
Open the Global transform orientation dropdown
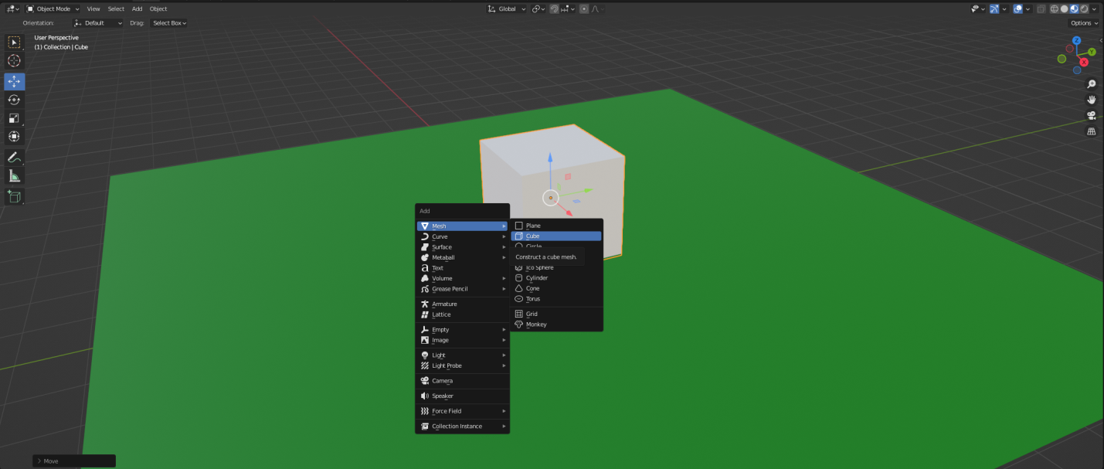click(507, 9)
